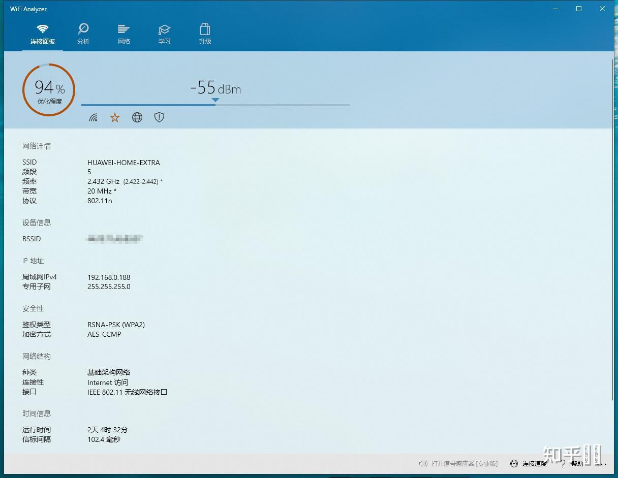
Task: Select the Wi-Fi signal strength icon below the meter
Action: click(93, 117)
